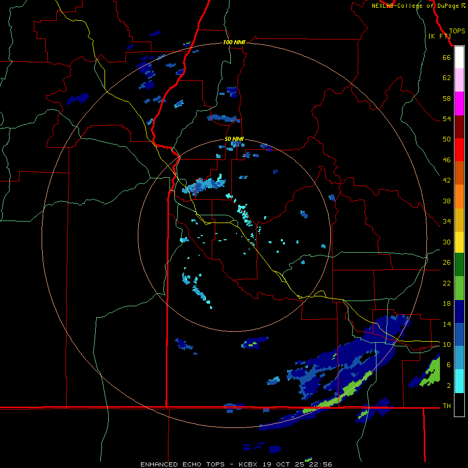This screenshot has width=468, height=468.
Task: Click the 22 value on the legend
Action: click(447, 283)
